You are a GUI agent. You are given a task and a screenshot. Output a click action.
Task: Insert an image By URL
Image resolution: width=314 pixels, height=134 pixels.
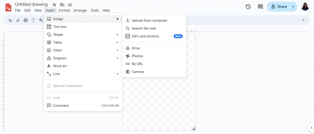(155, 64)
